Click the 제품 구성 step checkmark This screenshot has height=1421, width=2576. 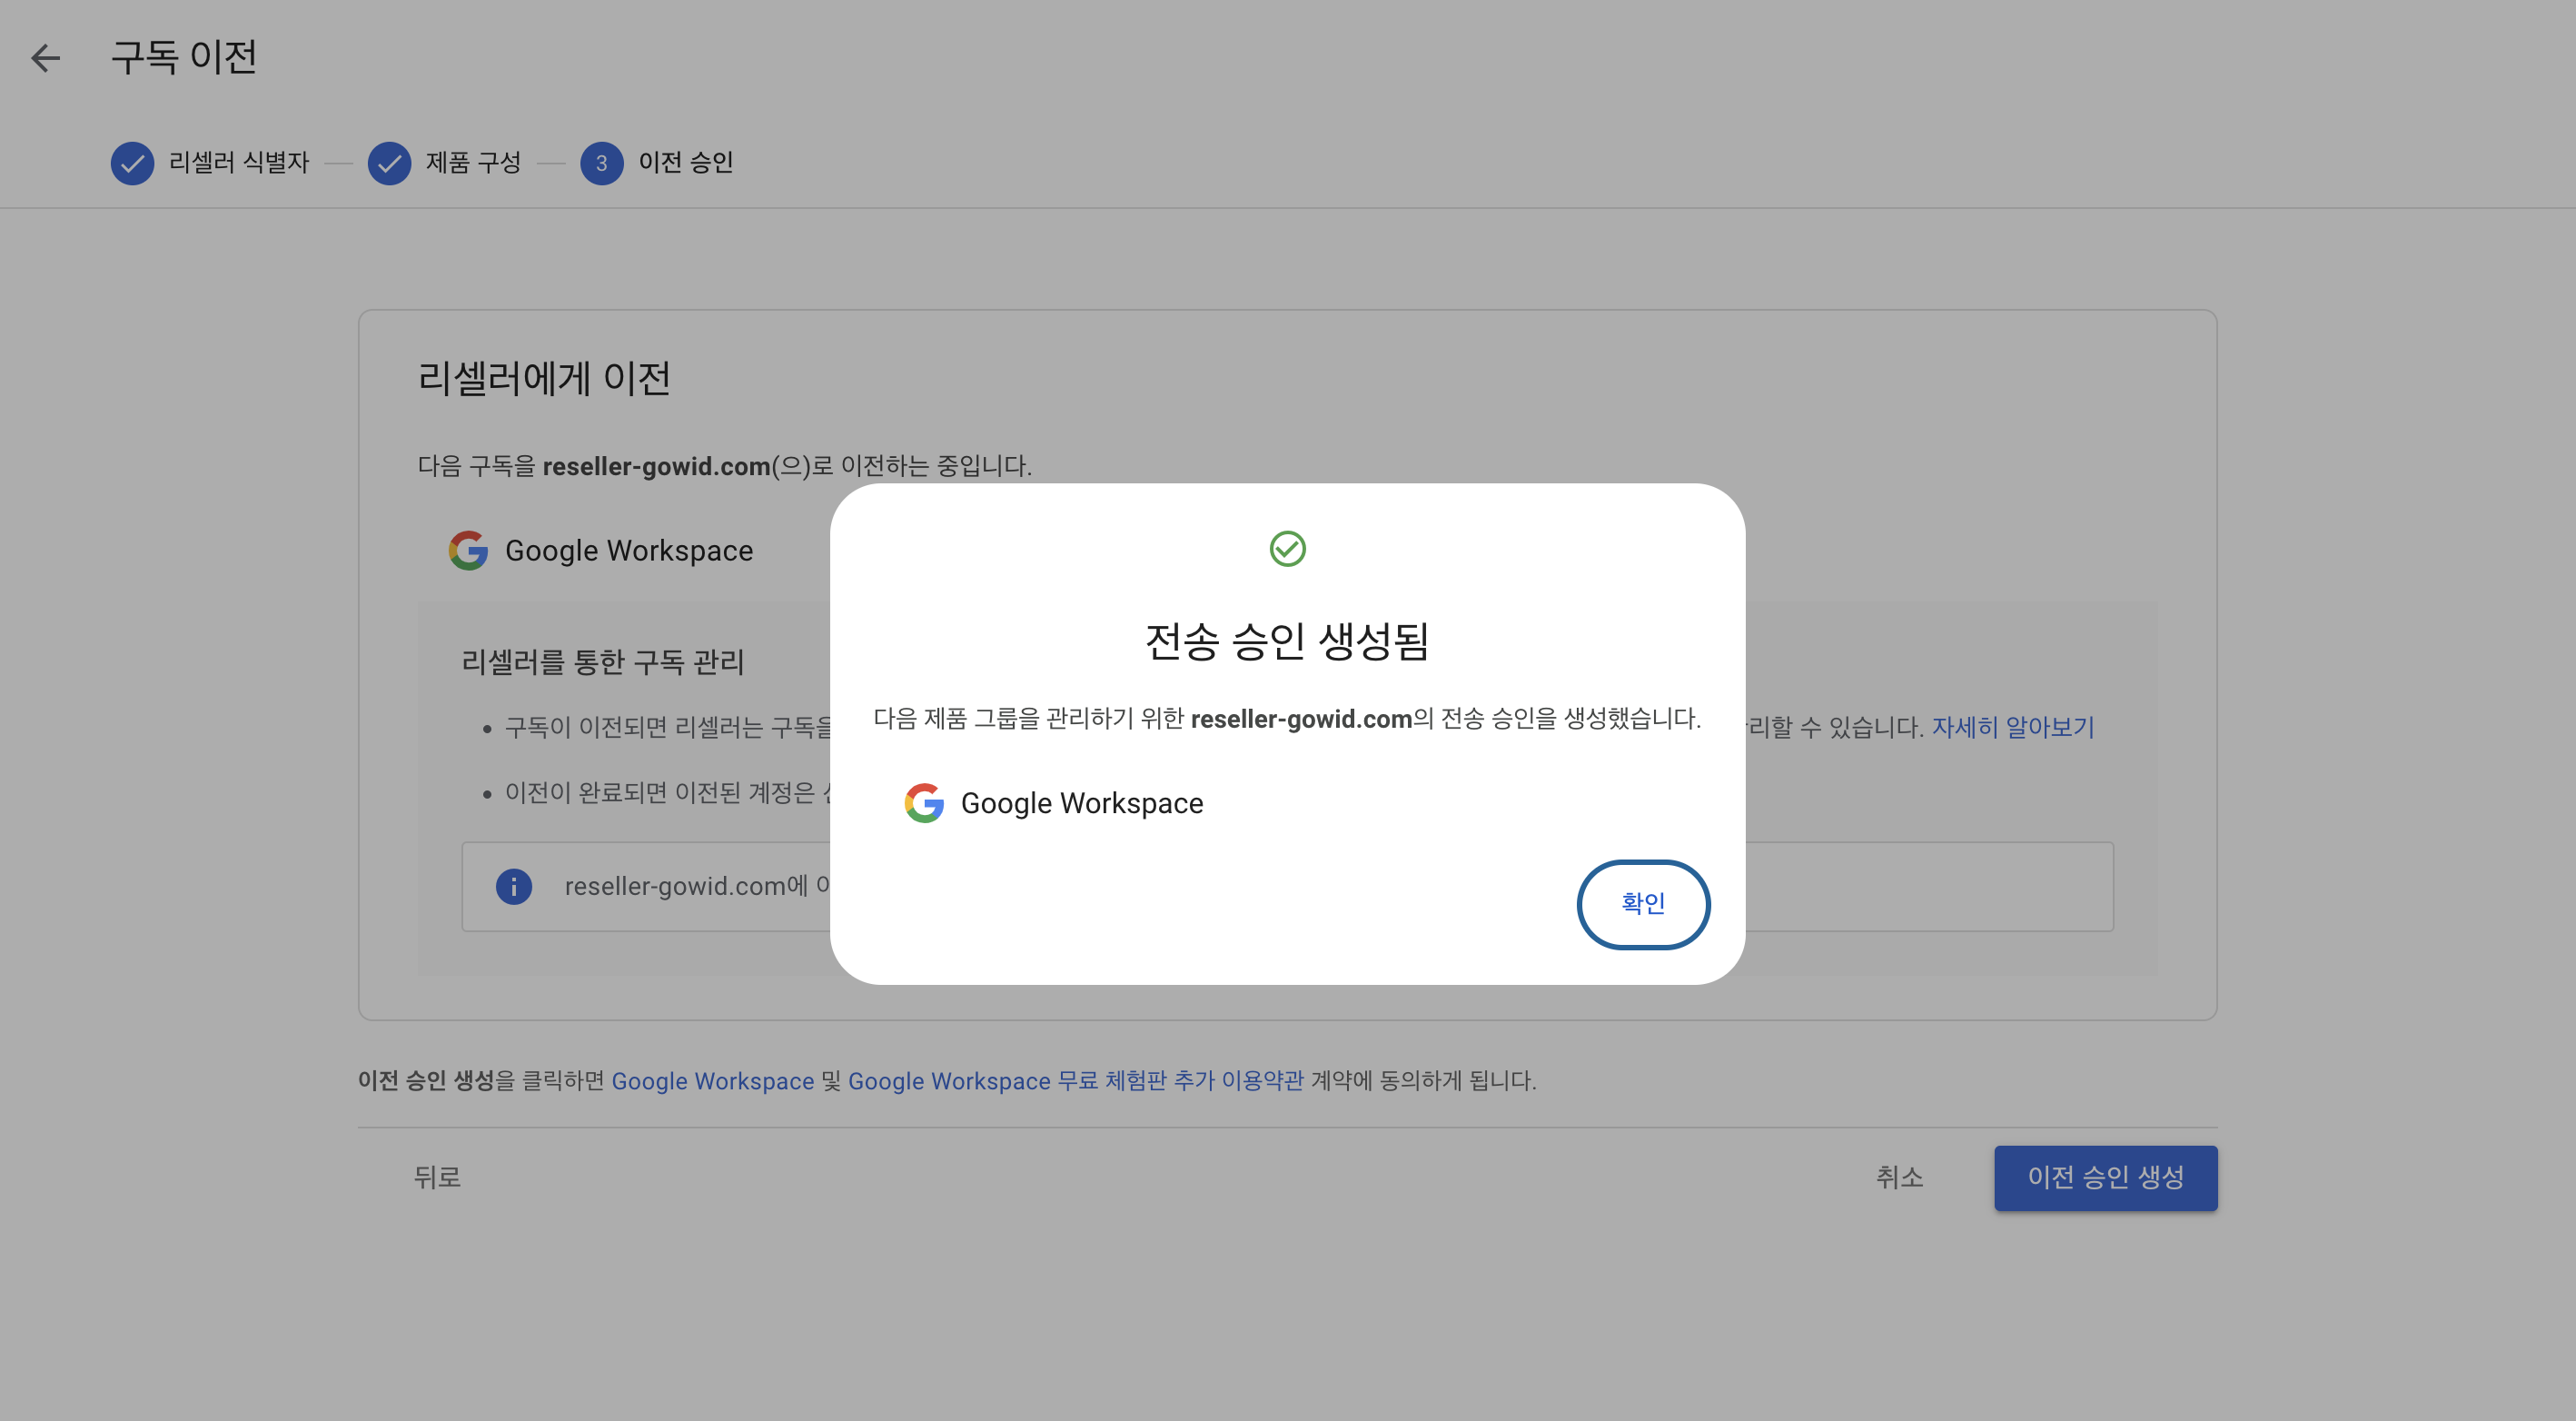coord(389,163)
